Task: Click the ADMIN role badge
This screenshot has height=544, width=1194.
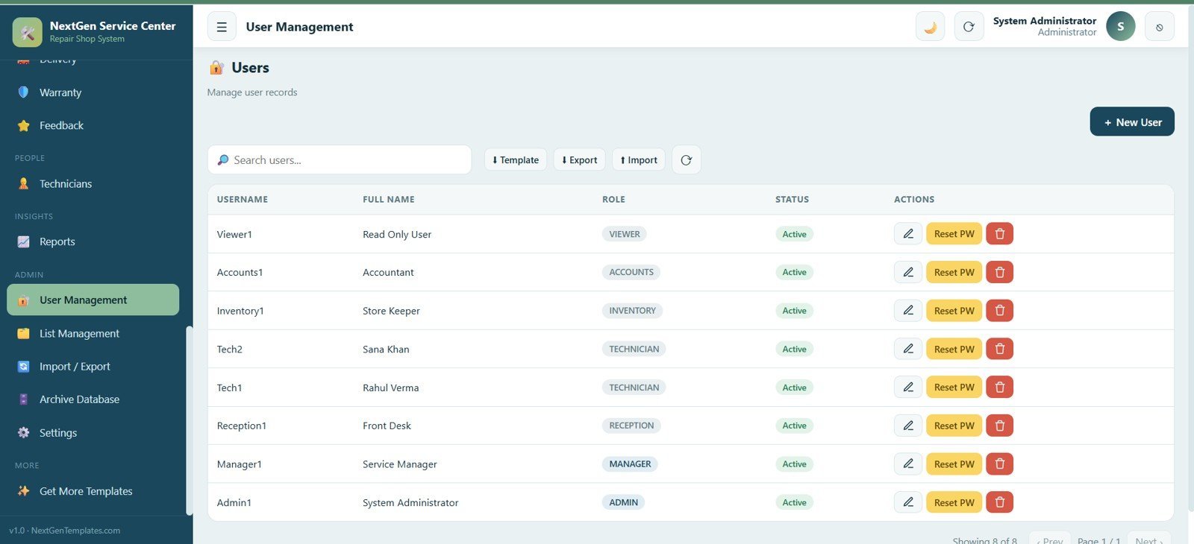Action: click(x=623, y=502)
